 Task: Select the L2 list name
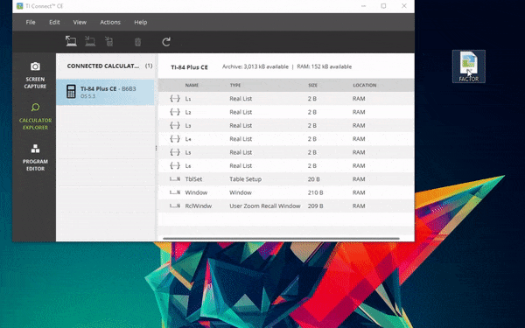[x=188, y=112]
